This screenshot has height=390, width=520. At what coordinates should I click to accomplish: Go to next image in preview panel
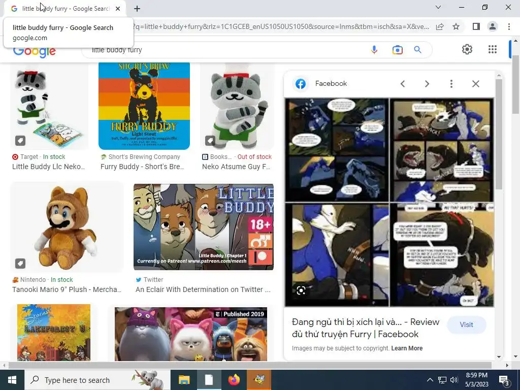(427, 84)
